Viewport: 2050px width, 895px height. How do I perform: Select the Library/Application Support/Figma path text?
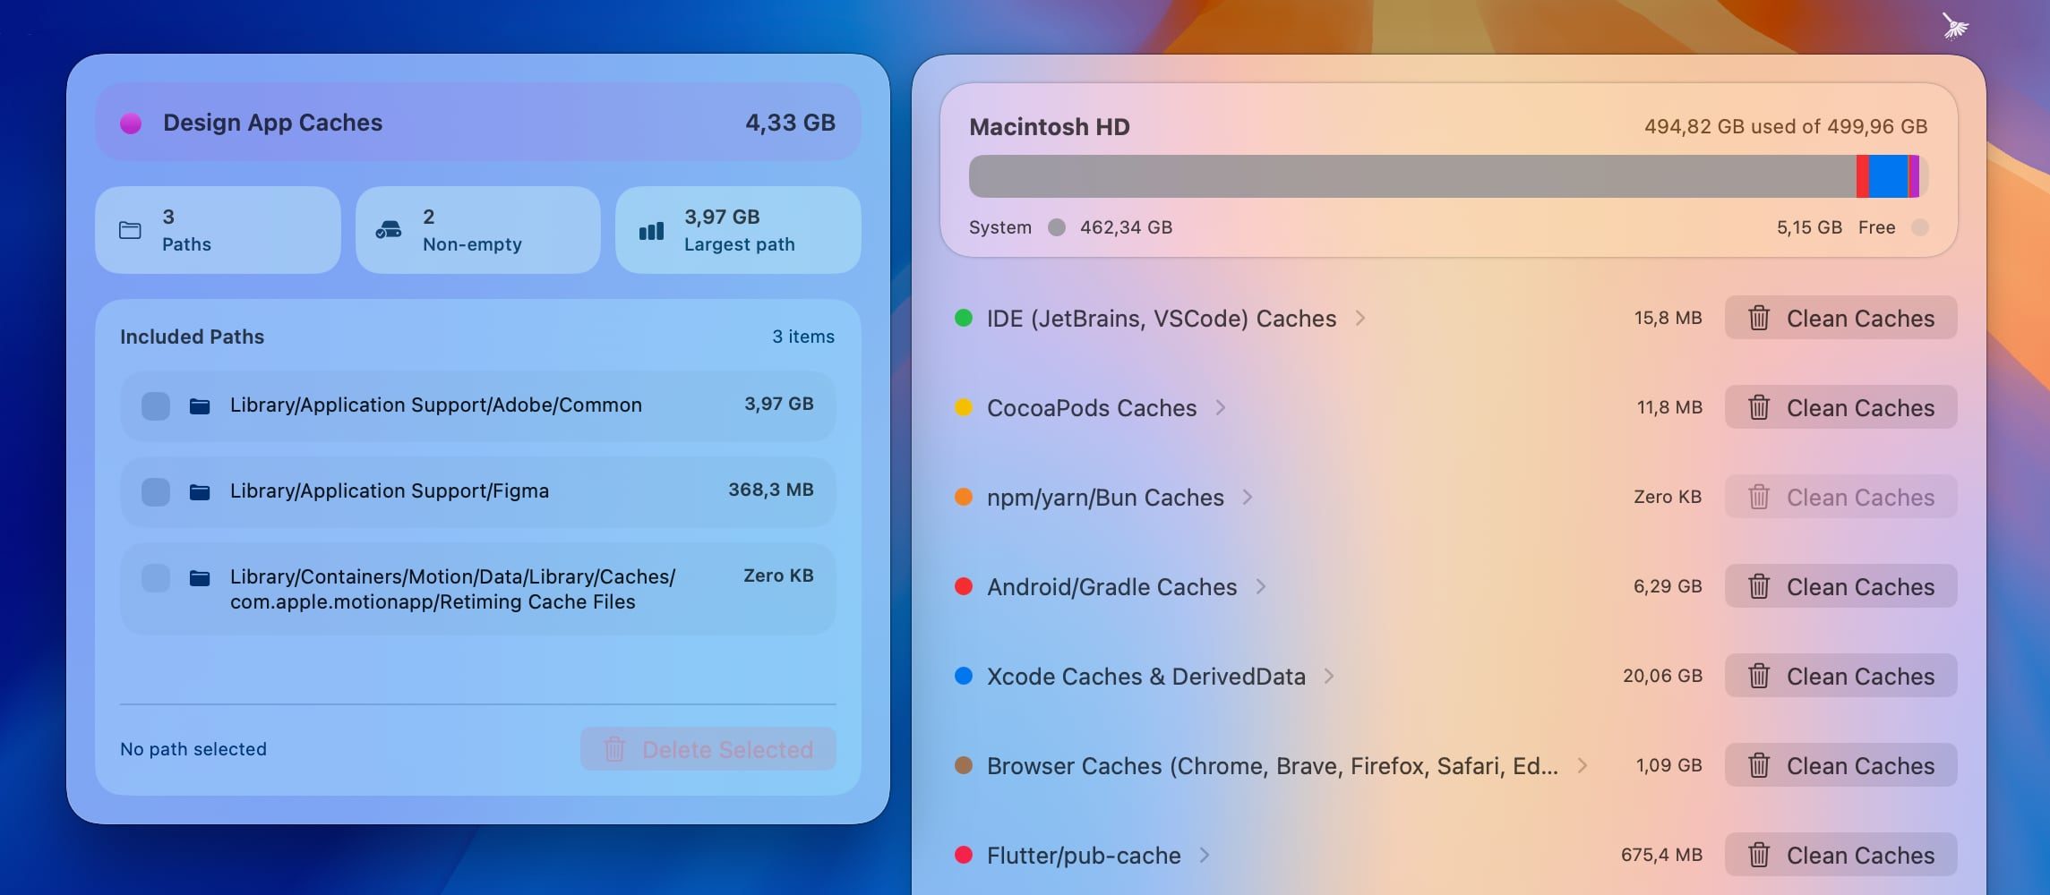390,491
